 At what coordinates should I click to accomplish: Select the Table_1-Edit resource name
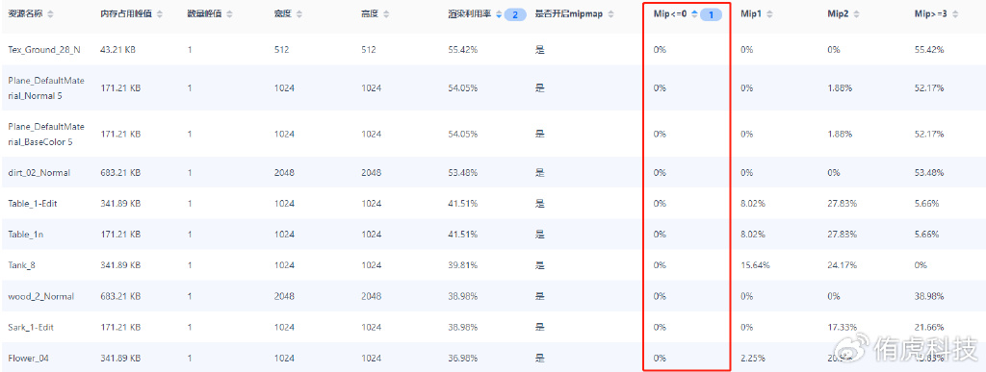(32, 203)
